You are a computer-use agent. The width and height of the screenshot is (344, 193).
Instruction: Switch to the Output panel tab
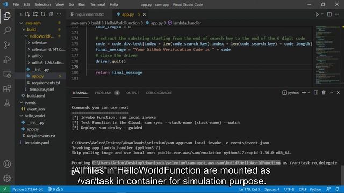(133, 93)
